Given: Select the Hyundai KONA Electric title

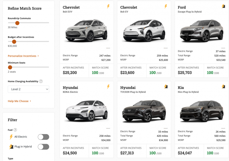Looking at the screenshot, I should [70, 88].
